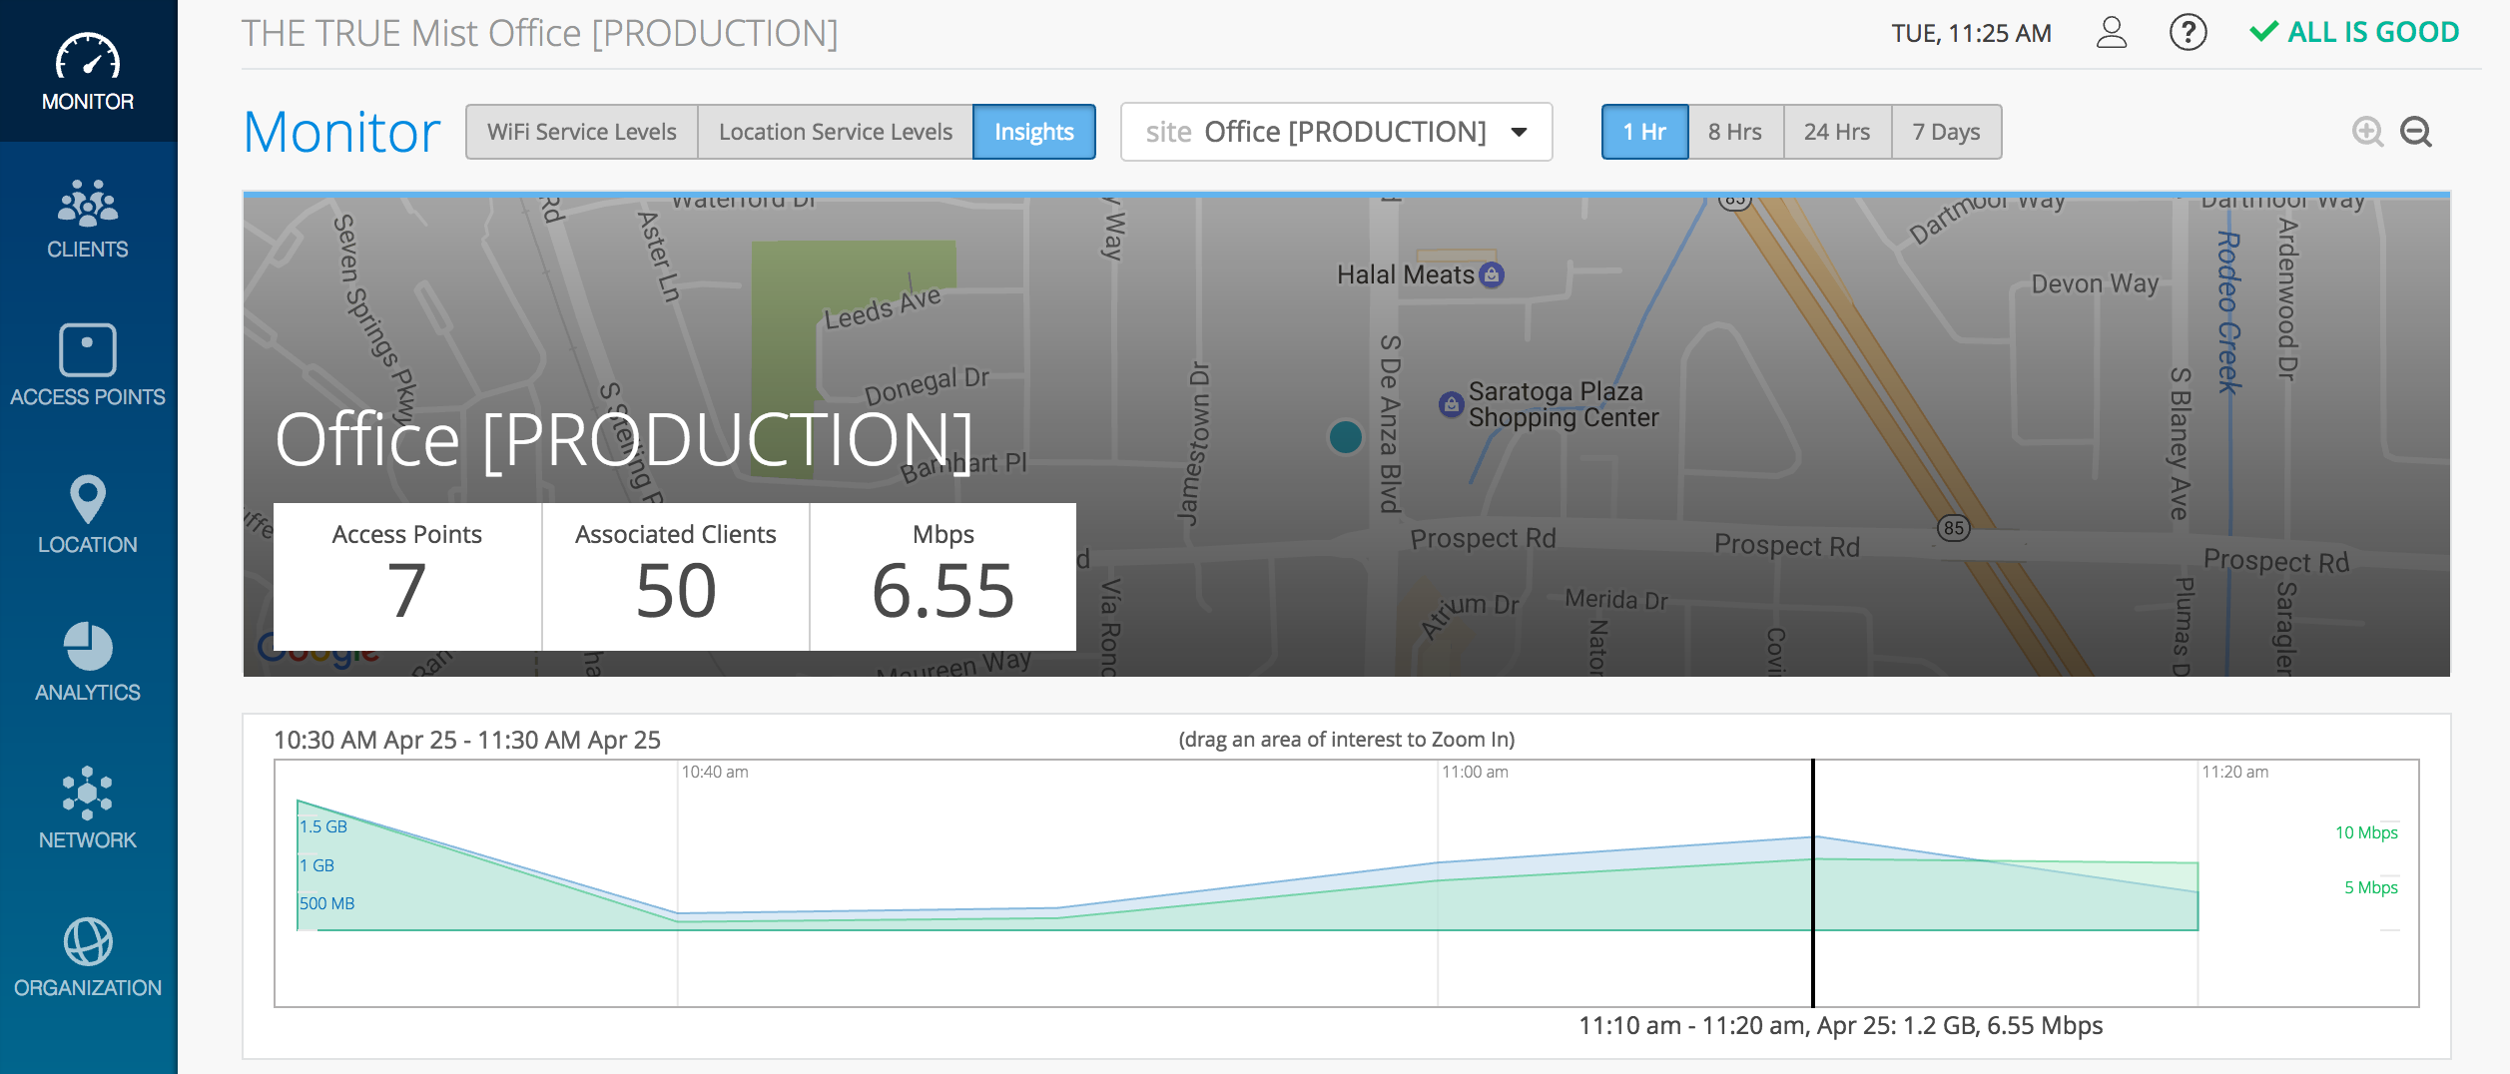Zoom out using the magnifier minus icon

click(x=2416, y=132)
